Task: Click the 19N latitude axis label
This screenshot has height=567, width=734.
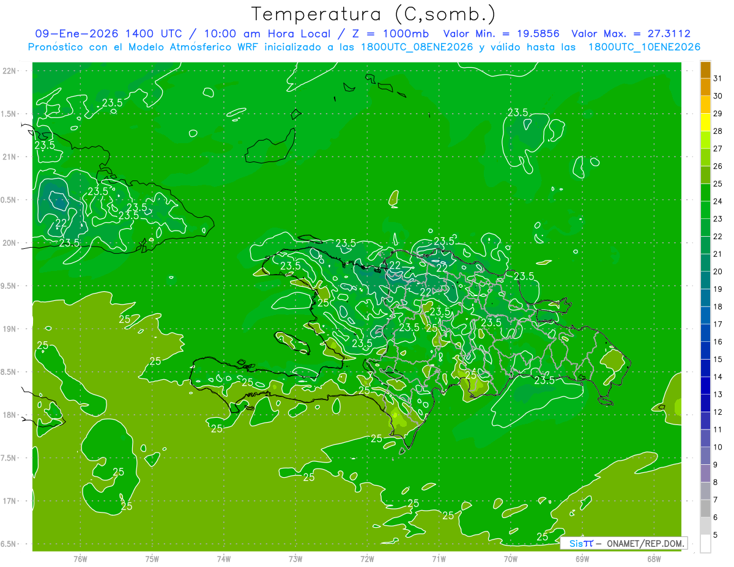Action: tap(9, 328)
